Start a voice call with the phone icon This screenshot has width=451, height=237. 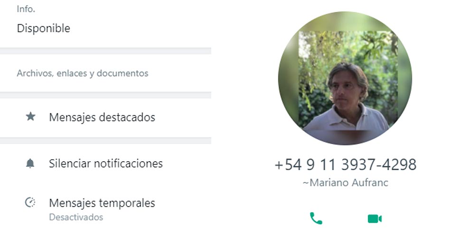(x=316, y=219)
